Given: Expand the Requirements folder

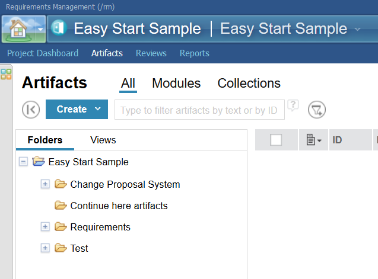Looking at the screenshot, I should click(x=45, y=227).
